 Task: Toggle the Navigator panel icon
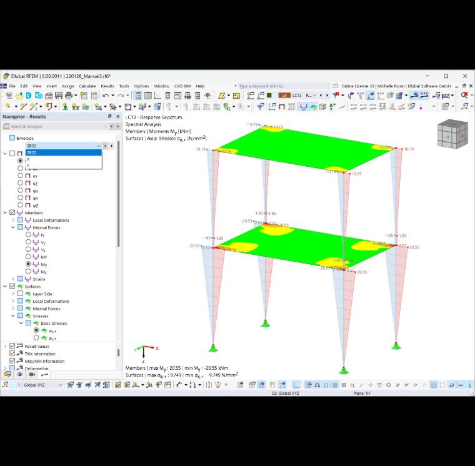pyautogui.click(x=138, y=96)
